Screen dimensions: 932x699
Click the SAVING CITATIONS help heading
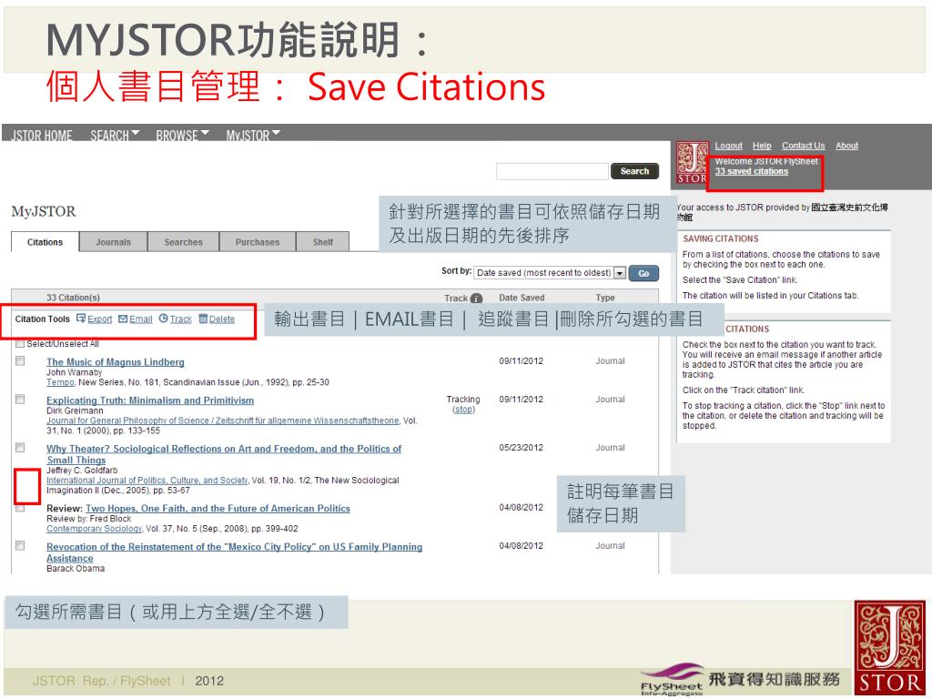tap(721, 238)
